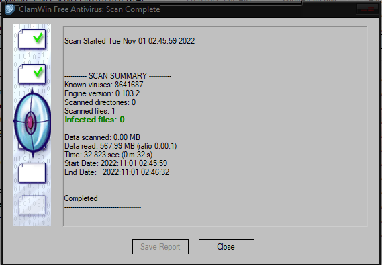Image resolution: width=382 pixels, height=265 pixels.
Task: Click the Time 32.823 sec line
Action: (x=108, y=155)
